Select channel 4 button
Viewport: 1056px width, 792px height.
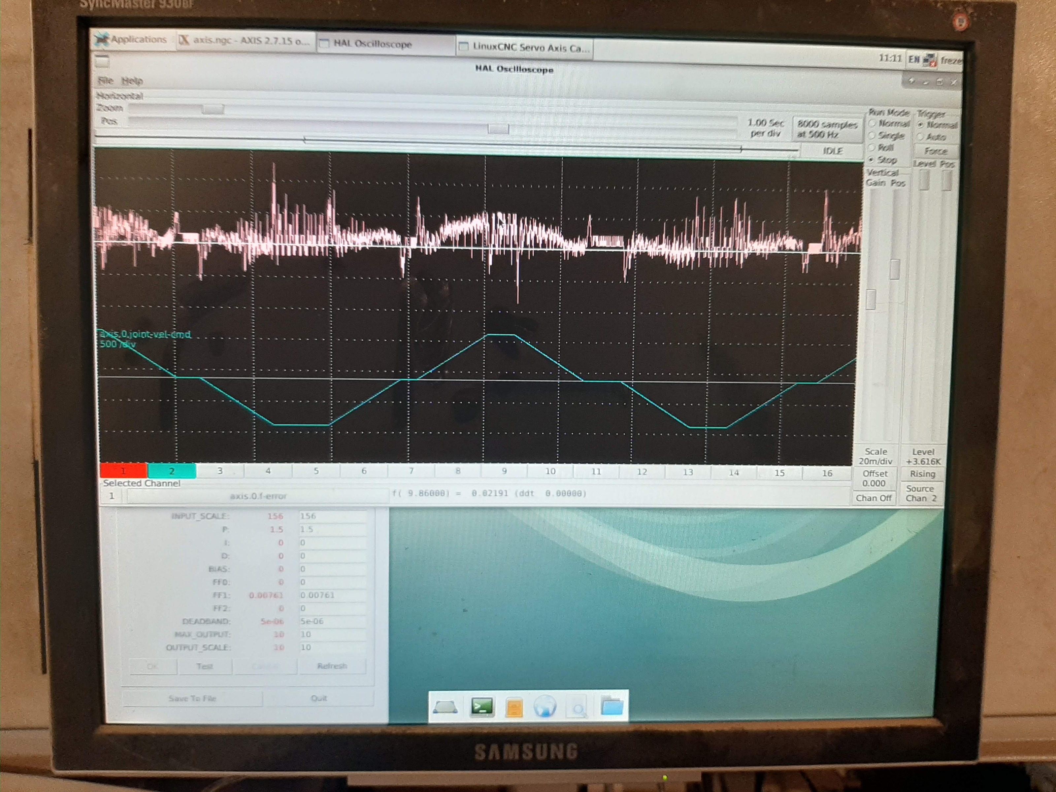tap(268, 471)
